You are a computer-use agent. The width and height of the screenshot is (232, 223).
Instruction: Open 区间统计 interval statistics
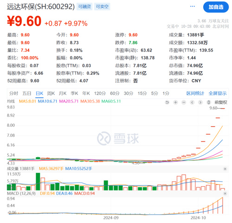[x=195, y=93]
